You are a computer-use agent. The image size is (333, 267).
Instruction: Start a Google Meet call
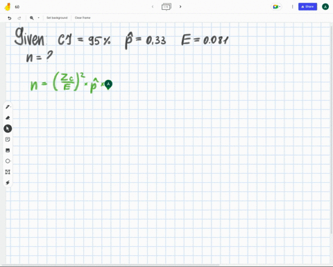[276, 7]
